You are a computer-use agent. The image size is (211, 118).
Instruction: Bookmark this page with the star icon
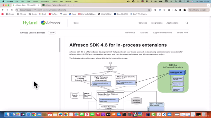click(149, 10)
